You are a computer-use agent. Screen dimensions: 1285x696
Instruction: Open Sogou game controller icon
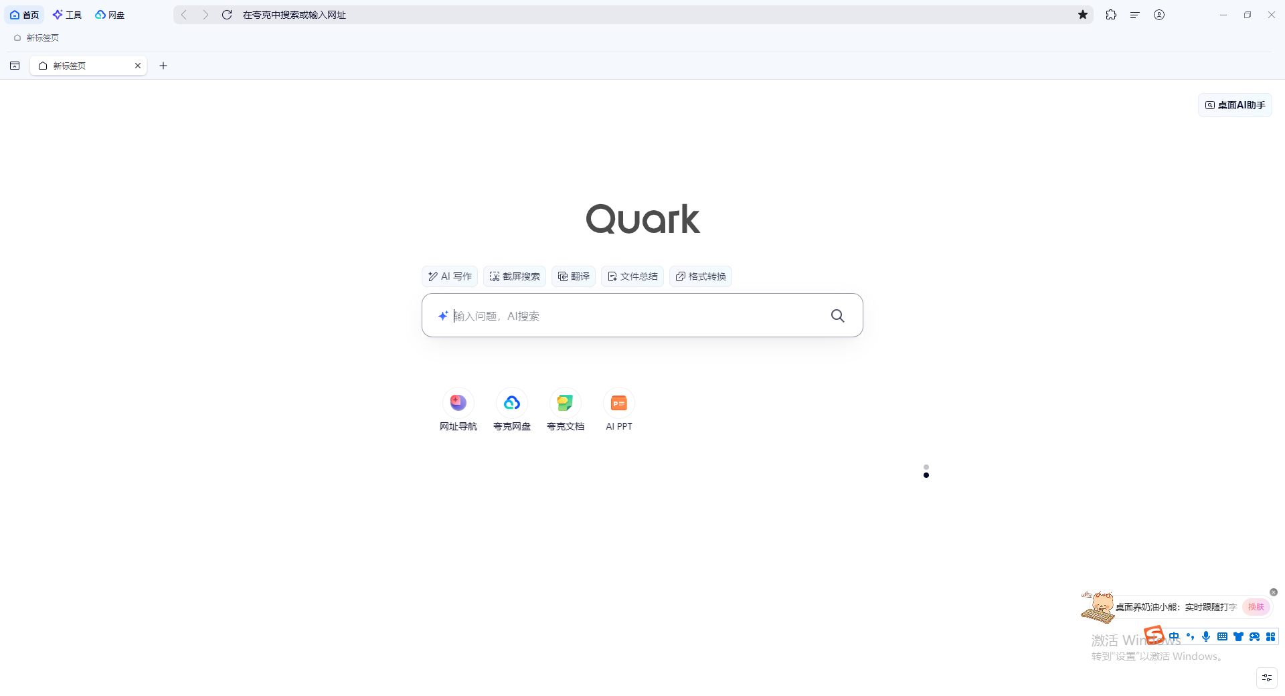1254,636
